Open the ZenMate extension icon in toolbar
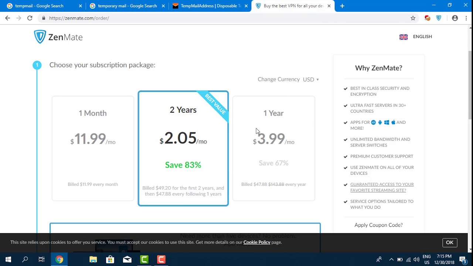 coord(439,18)
